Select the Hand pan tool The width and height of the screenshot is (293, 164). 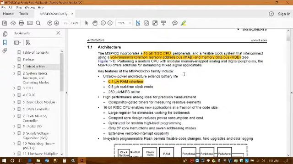click(x=95, y=23)
